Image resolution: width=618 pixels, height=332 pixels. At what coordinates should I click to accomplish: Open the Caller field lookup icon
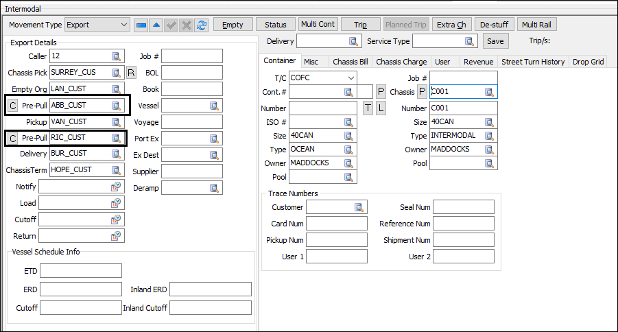point(117,56)
